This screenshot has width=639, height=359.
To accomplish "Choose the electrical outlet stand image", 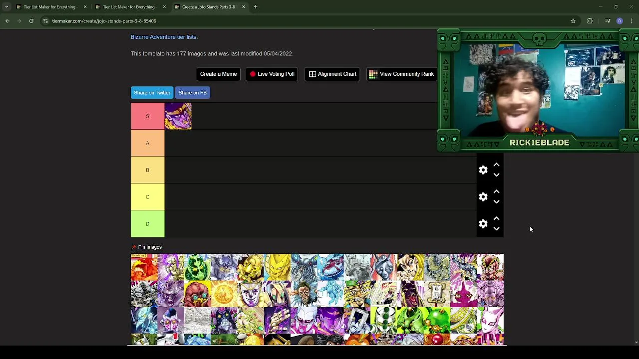I will click(437, 294).
